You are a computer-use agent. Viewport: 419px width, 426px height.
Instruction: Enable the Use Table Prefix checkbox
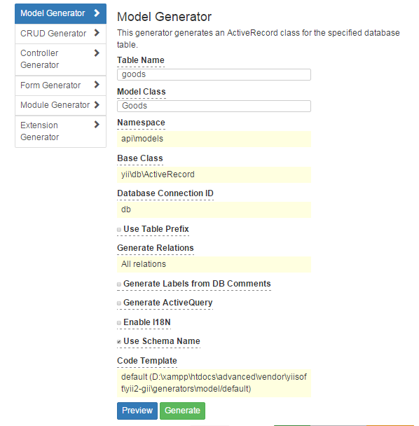(119, 230)
